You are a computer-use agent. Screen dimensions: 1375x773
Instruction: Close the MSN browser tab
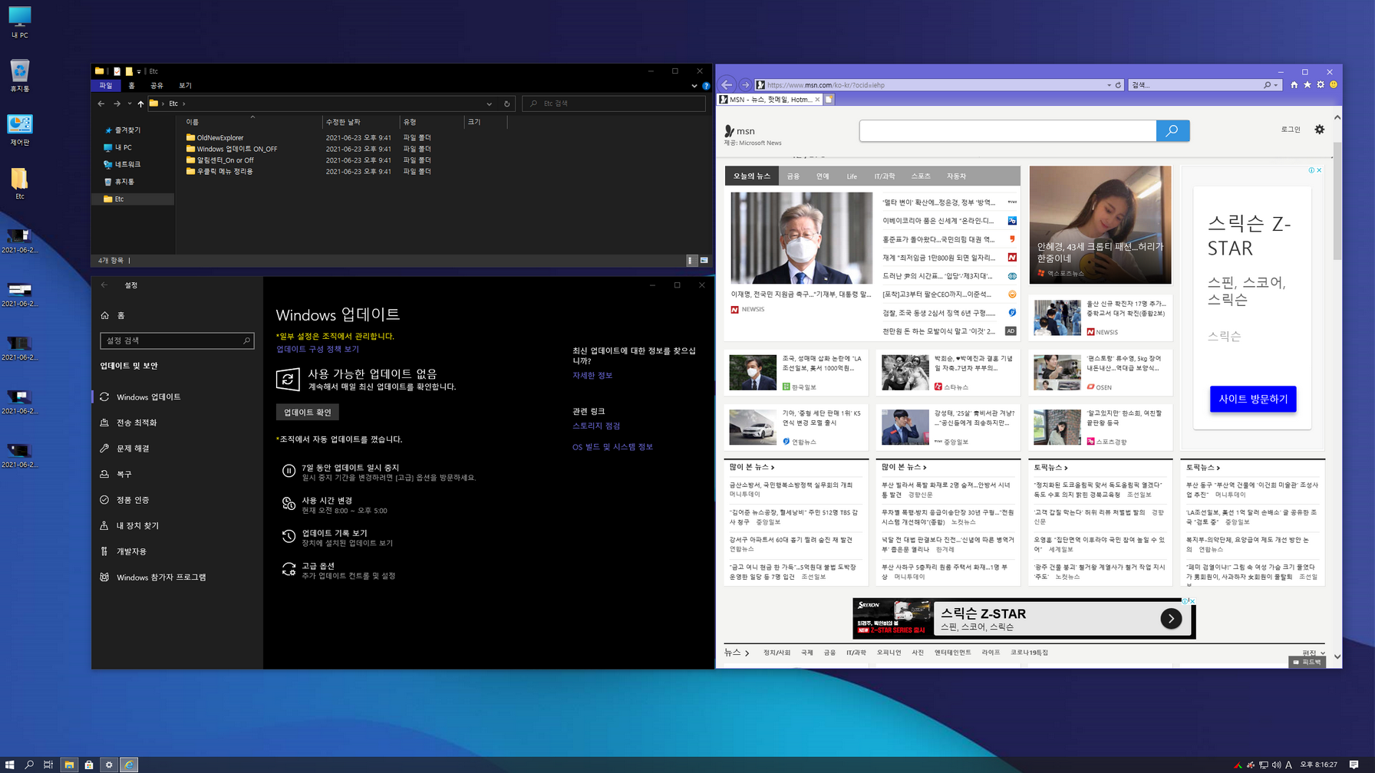pos(817,100)
